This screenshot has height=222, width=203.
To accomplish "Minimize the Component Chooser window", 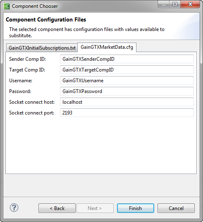I will click(x=163, y=5).
